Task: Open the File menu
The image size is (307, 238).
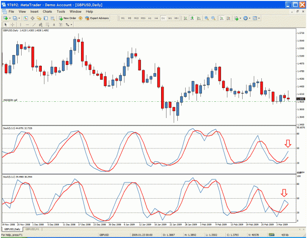Action: click(11, 12)
